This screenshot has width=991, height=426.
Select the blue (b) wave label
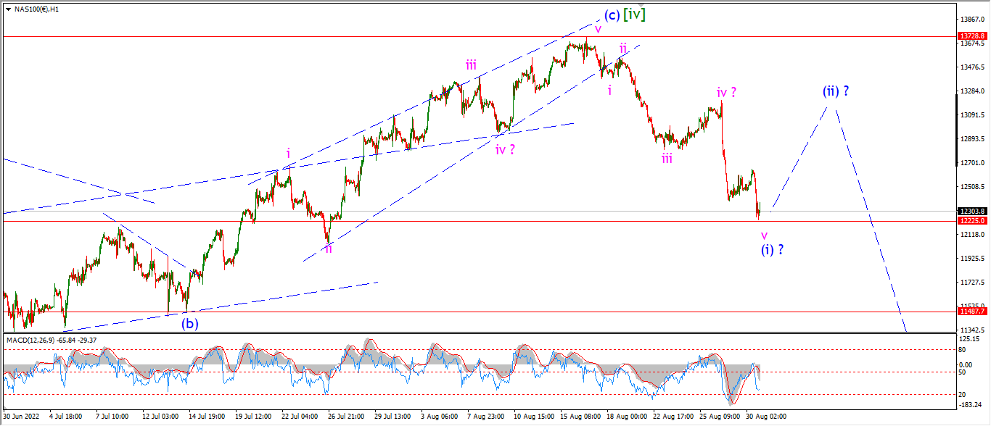coord(190,324)
